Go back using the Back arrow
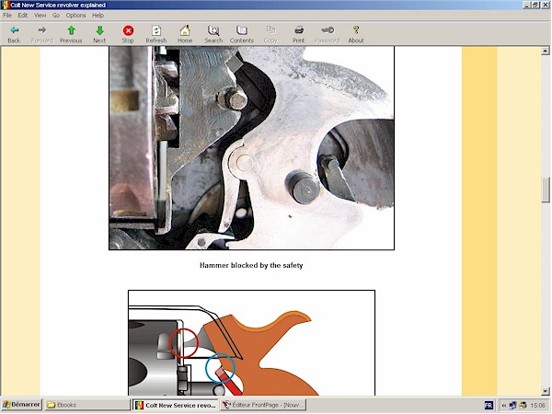 pyautogui.click(x=14, y=34)
